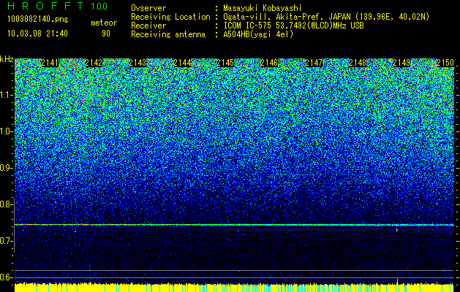Click the Receiving Location value line
460x292 pixels.
click(x=326, y=17)
